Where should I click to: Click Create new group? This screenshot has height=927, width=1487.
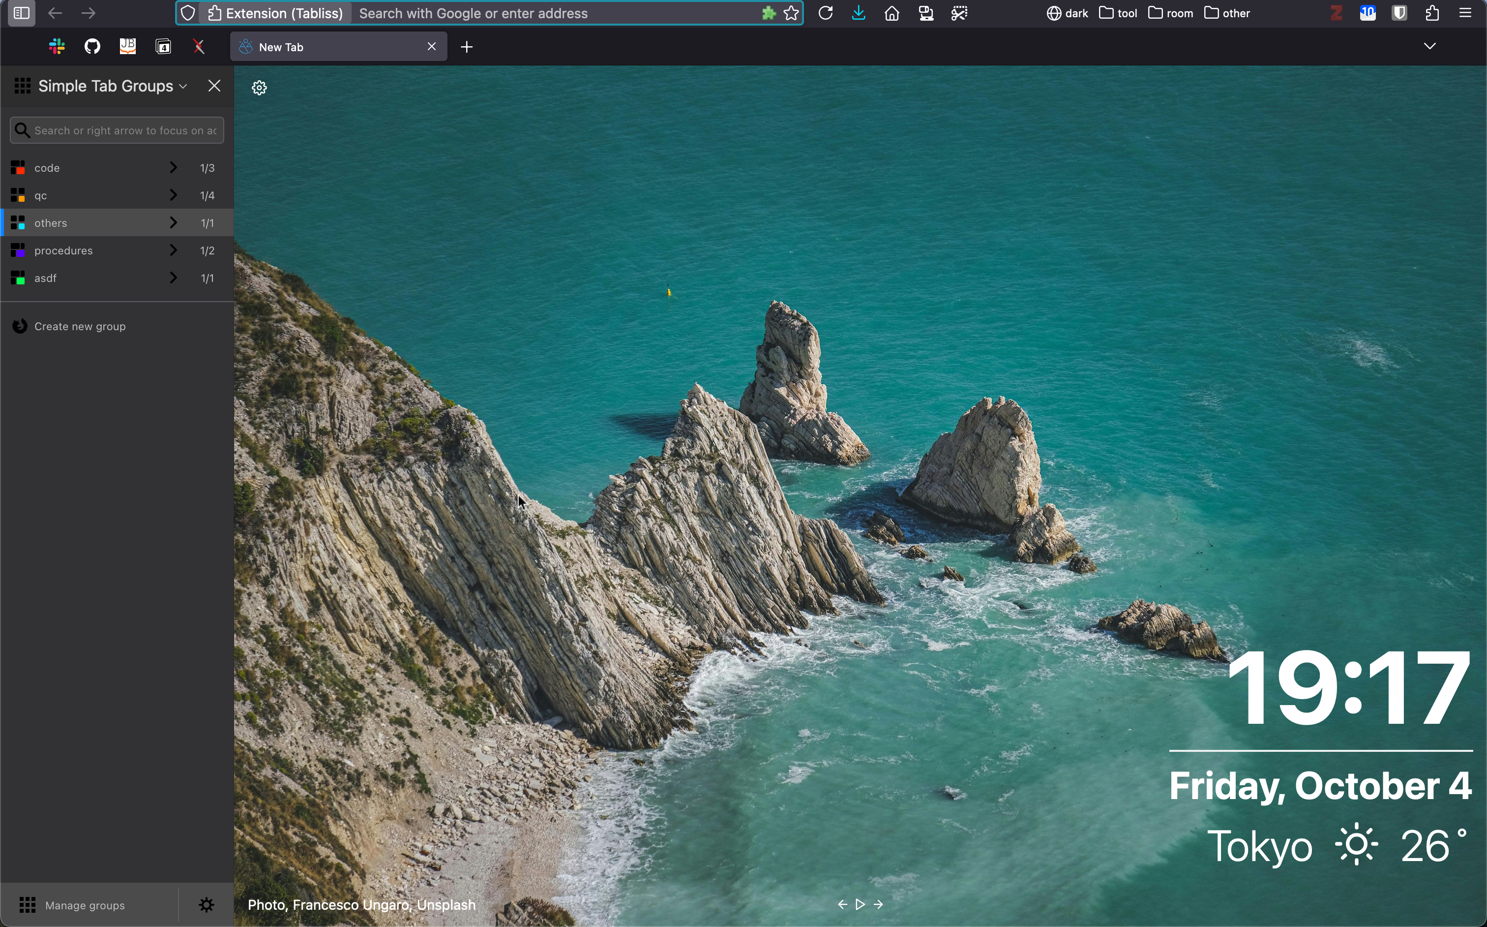pos(80,326)
